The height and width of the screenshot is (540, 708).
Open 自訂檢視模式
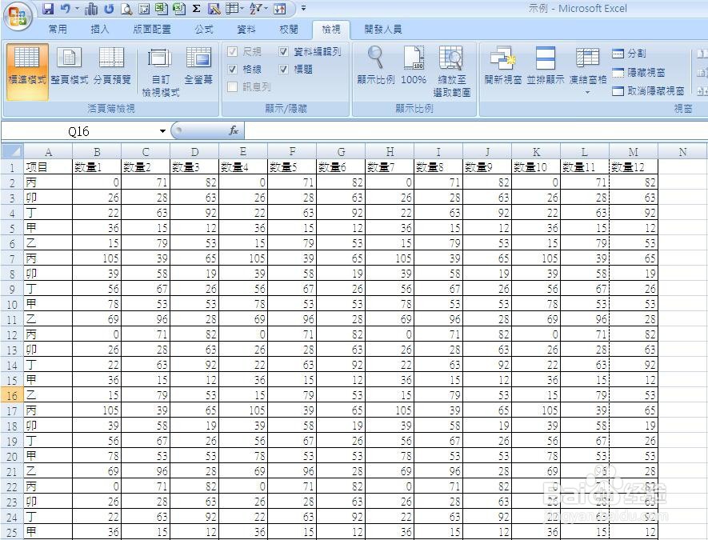[160, 72]
